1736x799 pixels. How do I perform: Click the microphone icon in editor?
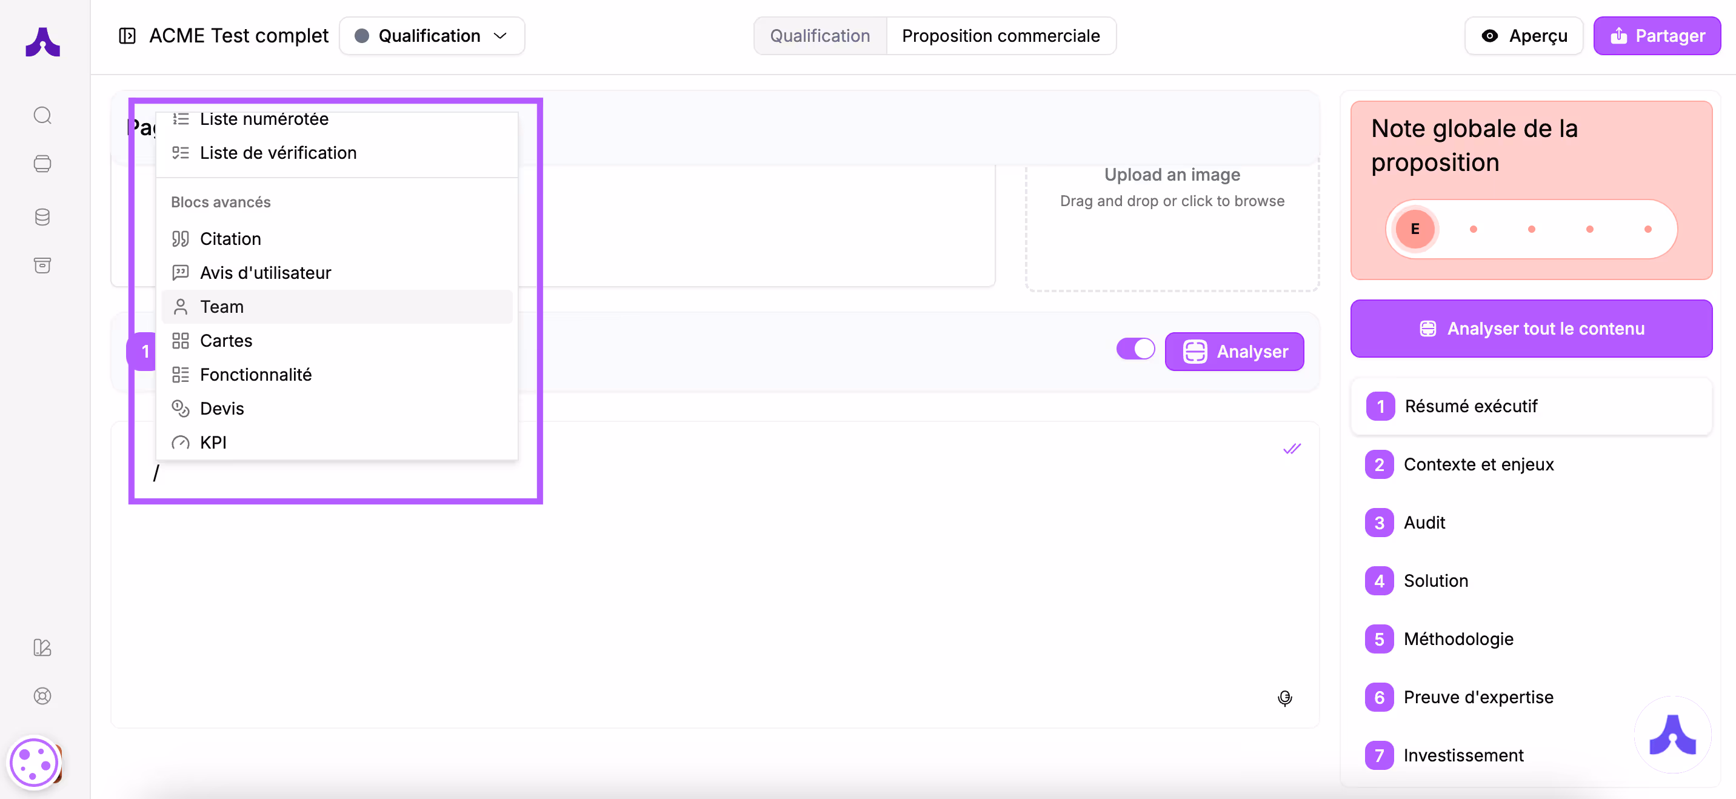pyautogui.click(x=1284, y=698)
